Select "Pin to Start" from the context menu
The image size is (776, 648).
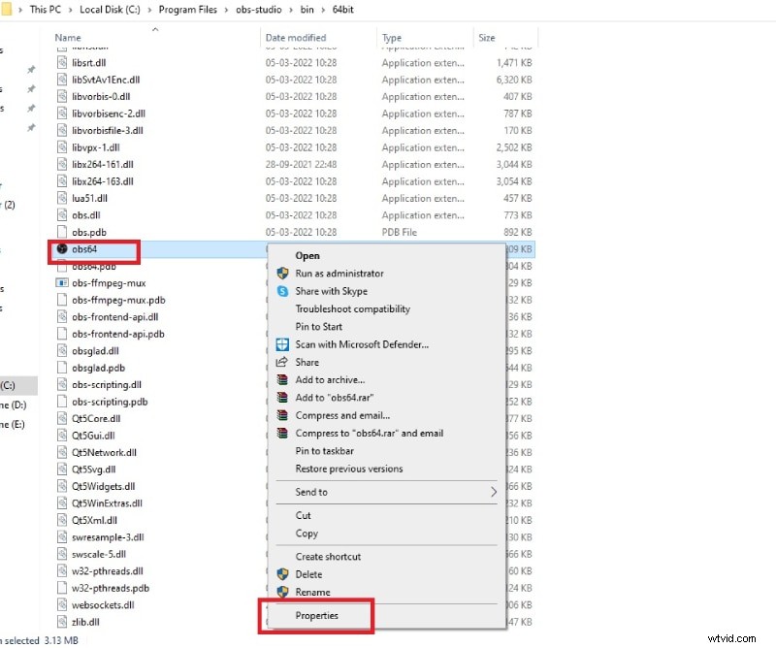pos(320,326)
